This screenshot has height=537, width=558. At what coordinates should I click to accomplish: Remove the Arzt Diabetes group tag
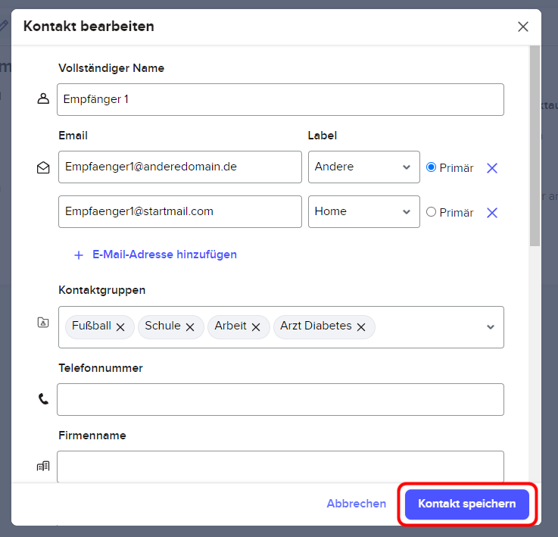pyautogui.click(x=361, y=327)
